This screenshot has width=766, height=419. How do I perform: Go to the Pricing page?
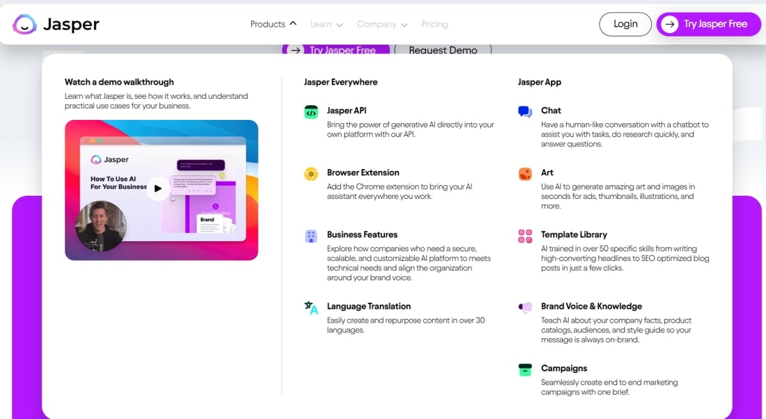point(435,24)
